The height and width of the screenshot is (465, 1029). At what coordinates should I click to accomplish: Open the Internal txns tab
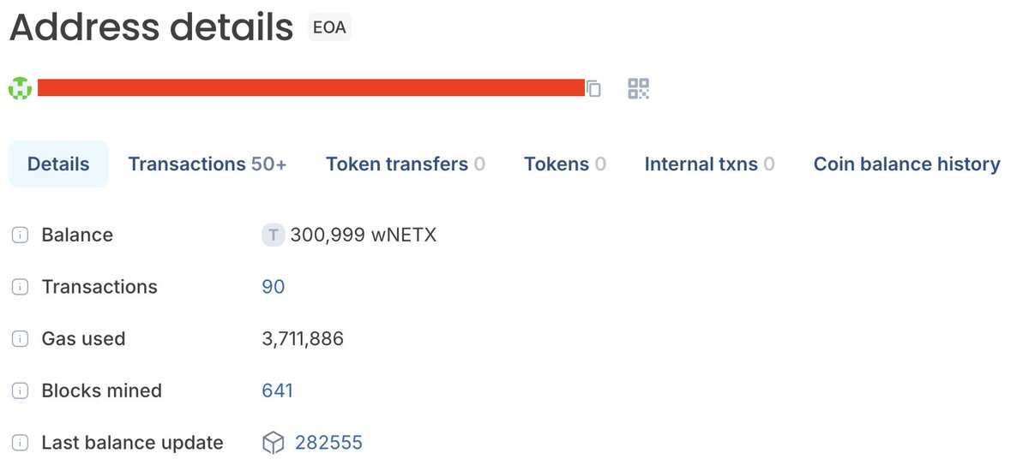pos(710,164)
